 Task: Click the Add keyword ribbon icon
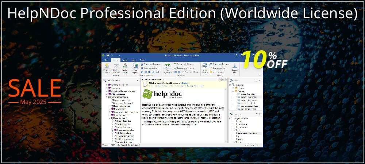pyautogui.click(x=168, y=66)
